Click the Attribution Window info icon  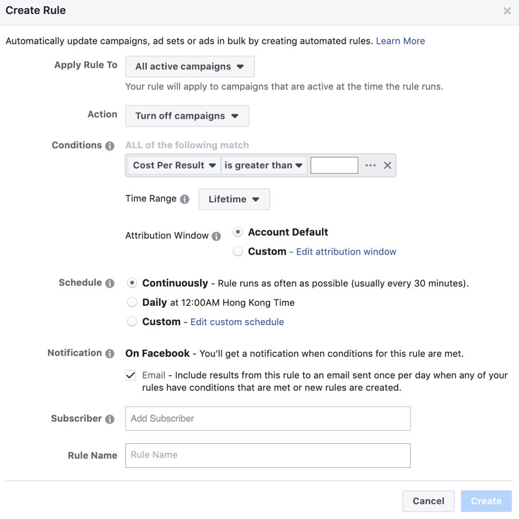[216, 236]
